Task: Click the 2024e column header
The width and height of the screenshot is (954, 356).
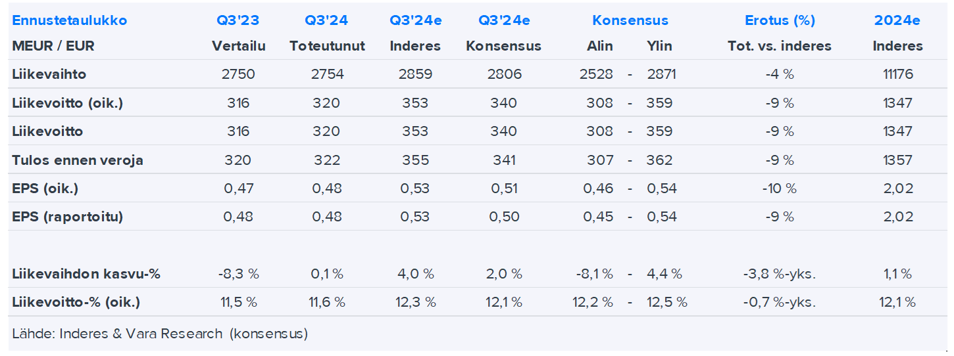Action: click(x=897, y=20)
